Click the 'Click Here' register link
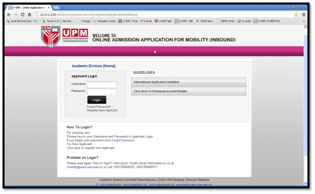This screenshot has height=194, width=315. point(73,148)
